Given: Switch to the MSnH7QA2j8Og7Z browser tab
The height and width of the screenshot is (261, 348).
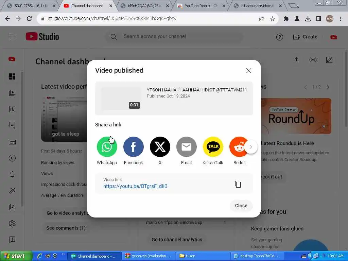Looking at the screenshot, I should pyautogui.click(x=144, y=6).
